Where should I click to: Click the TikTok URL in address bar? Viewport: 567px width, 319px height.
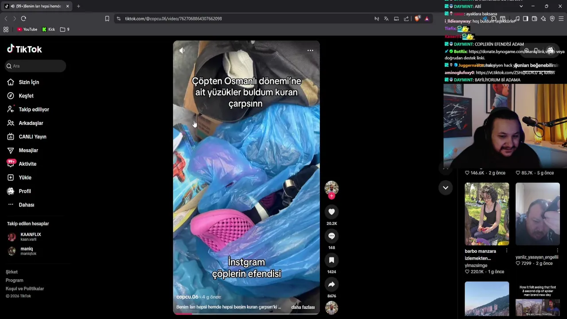click(173, 19)
